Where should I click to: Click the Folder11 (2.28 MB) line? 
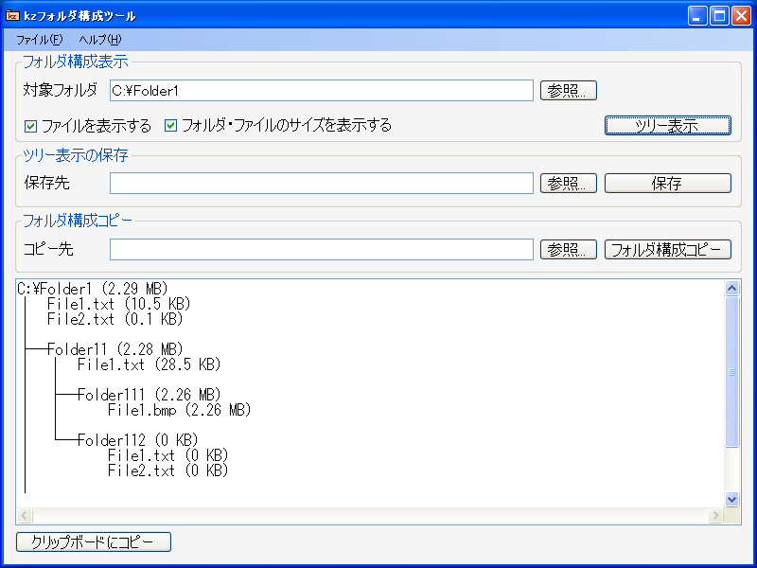pos(114,349)
